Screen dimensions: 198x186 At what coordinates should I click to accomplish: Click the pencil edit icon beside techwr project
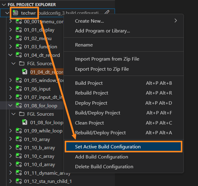pyautogui.click(x=107, y=13)
